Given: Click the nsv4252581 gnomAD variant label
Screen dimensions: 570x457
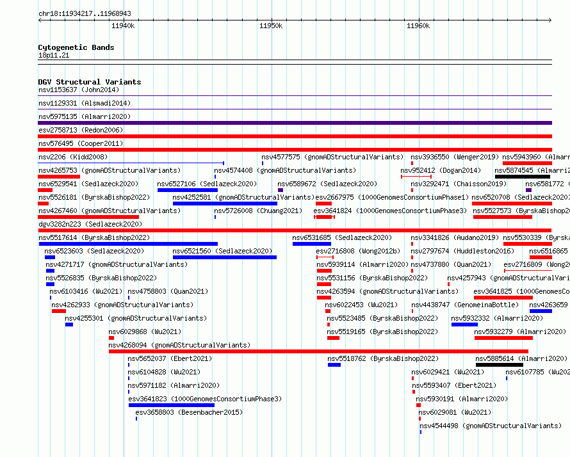Looking at the screenshot, I should click(x=243, y=197).
